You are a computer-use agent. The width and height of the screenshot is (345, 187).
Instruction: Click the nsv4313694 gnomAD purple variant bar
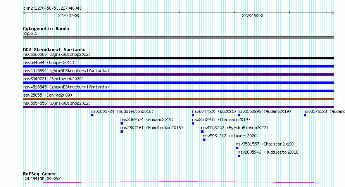pos(178,74)
